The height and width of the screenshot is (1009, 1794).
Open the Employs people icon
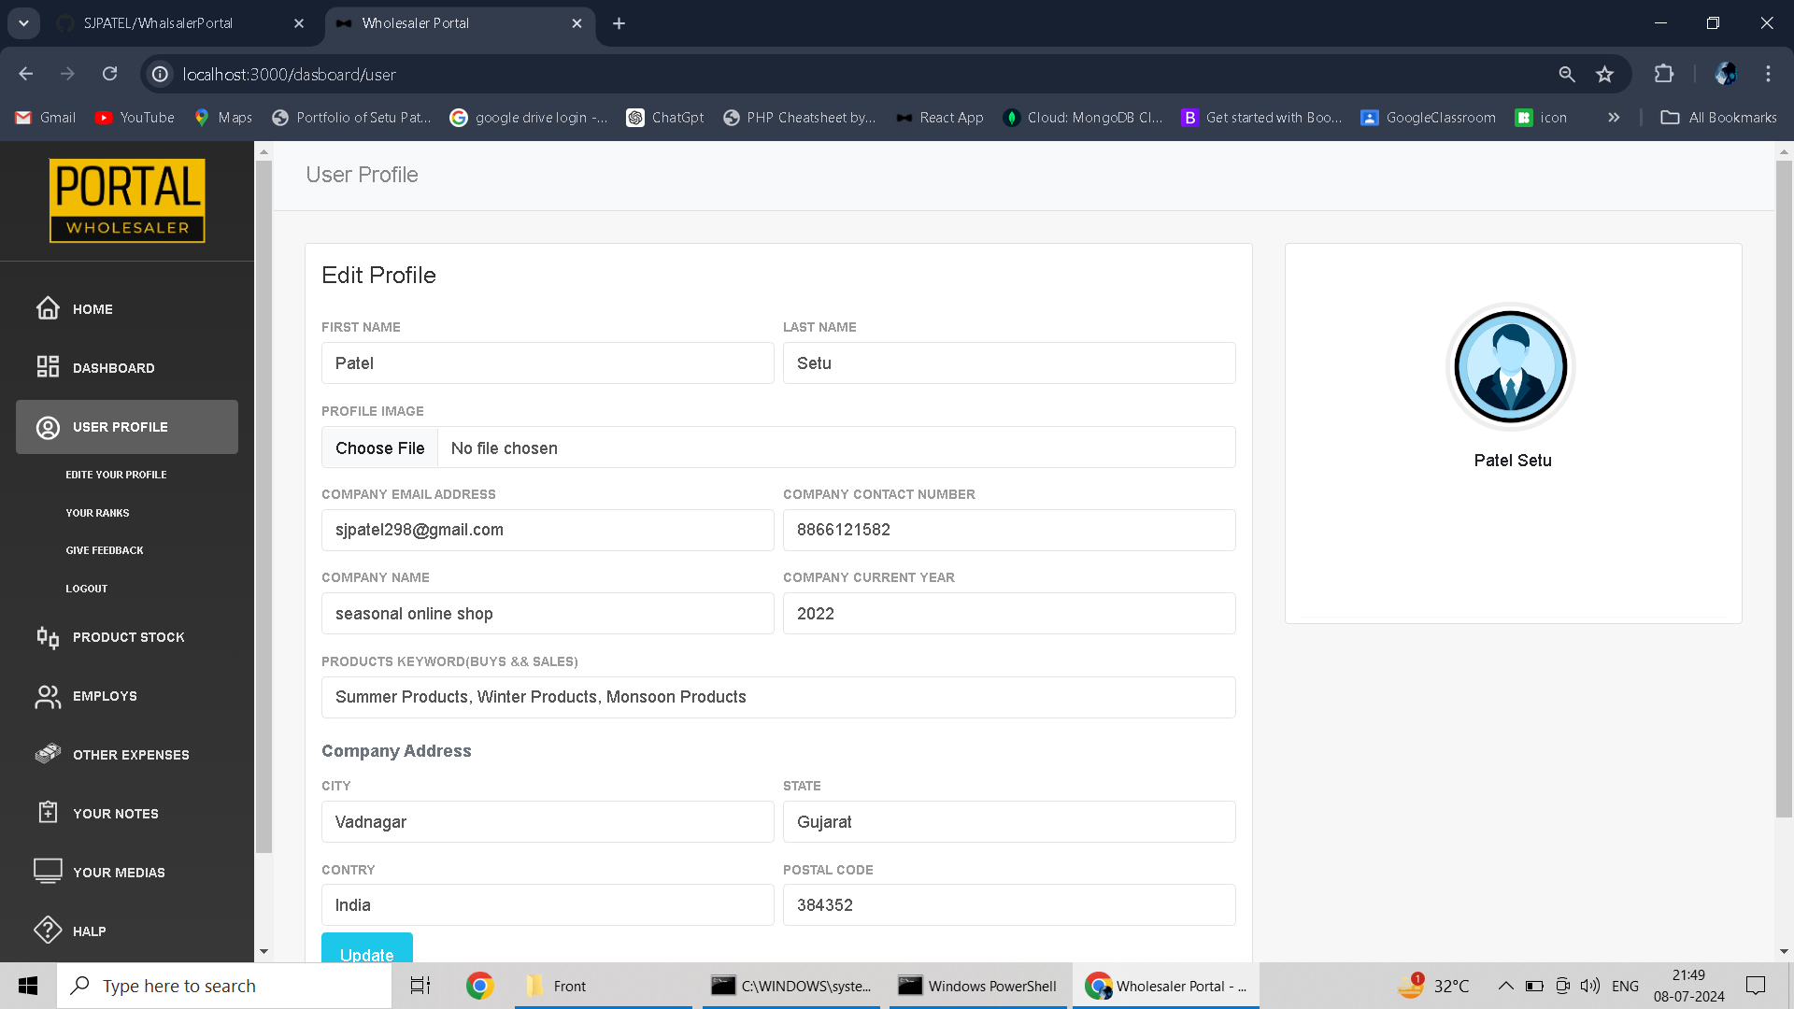[x=48, y=696]
